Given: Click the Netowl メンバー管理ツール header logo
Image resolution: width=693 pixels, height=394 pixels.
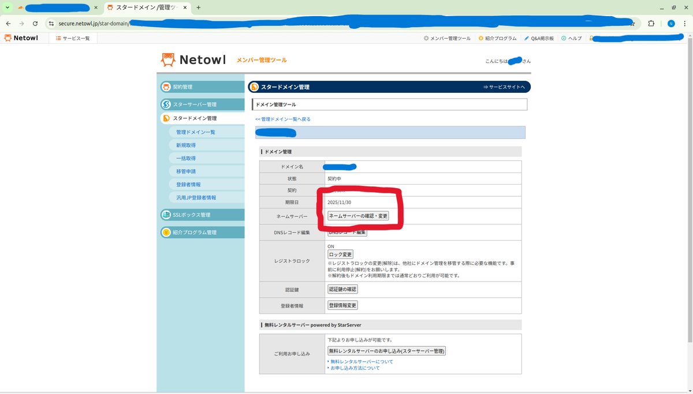Looking at the screenshot, I should coord(223,60).
